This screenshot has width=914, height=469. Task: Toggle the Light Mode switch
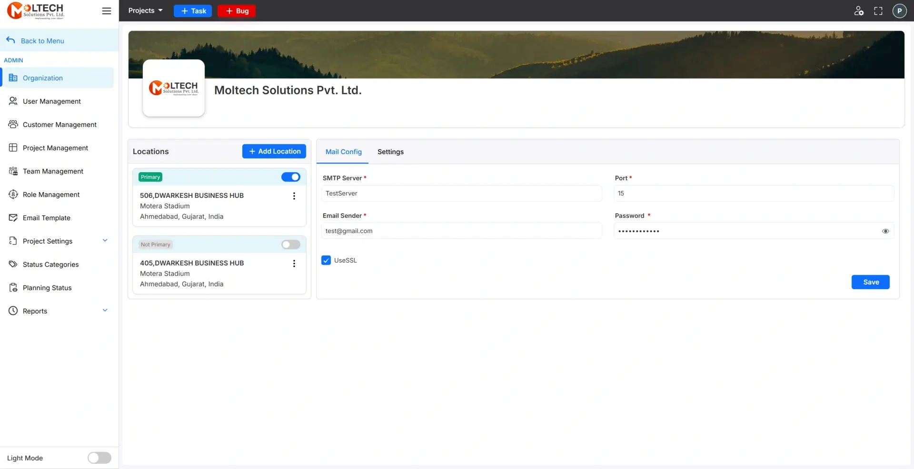pos(99,458)
